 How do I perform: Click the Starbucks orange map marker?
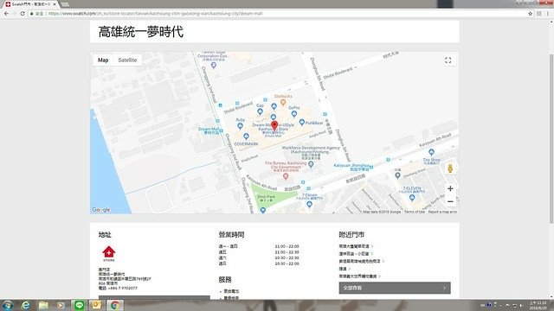283,102
